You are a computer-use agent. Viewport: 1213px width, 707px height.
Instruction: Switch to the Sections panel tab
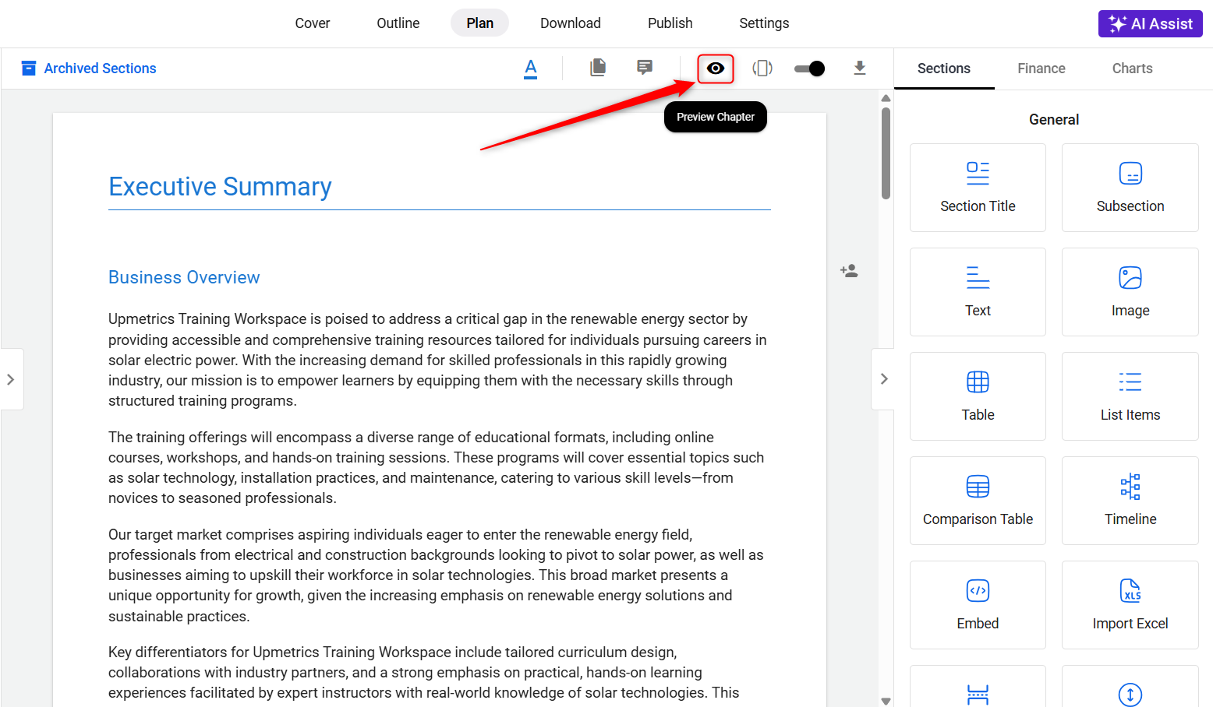(x=944, y=69)
